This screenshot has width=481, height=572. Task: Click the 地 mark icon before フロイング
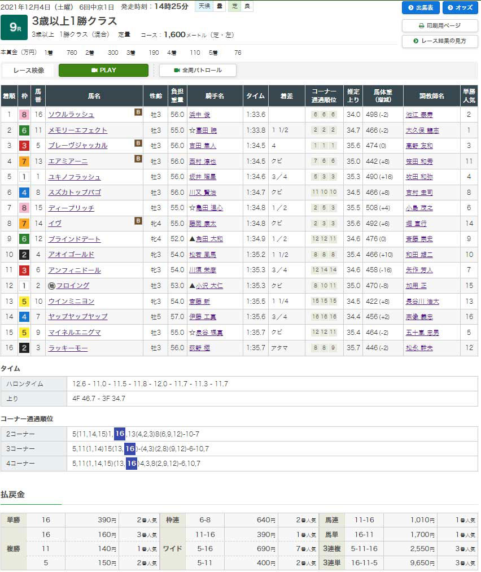click(x=51, y=286)
